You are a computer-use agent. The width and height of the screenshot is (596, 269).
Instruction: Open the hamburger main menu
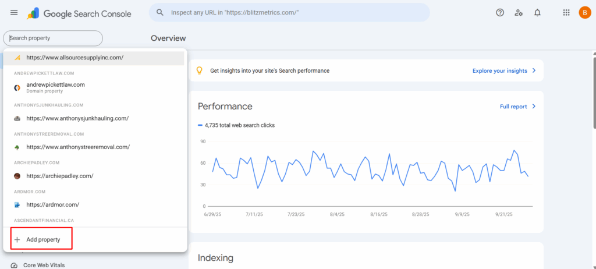[x=14, y=13]
